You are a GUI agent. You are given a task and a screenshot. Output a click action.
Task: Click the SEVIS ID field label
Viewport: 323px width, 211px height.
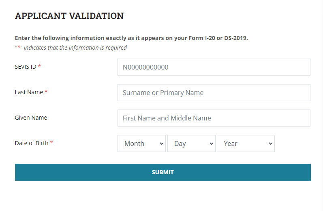[26, 67]
